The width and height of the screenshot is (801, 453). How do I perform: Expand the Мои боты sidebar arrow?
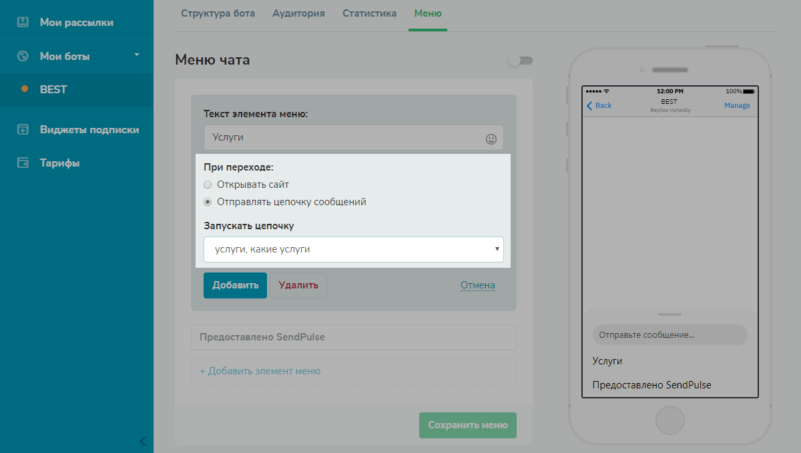coord(137,54)
